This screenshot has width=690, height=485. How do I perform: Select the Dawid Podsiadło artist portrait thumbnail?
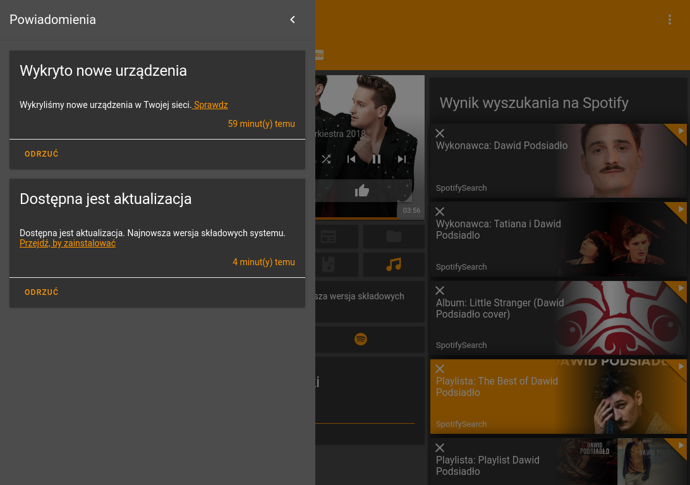[620, 160]
